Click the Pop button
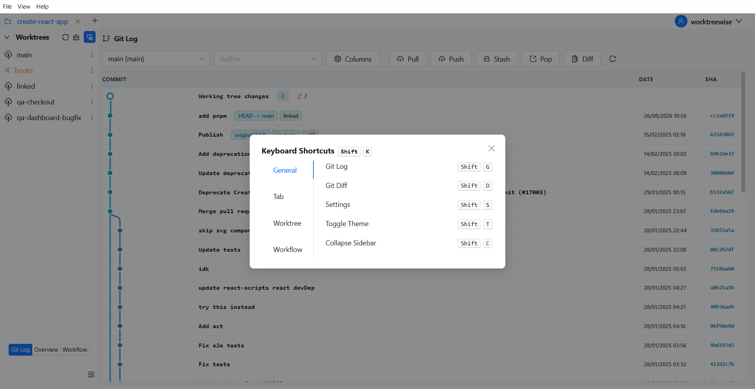 pyautogui.click(x=541, y=59)
